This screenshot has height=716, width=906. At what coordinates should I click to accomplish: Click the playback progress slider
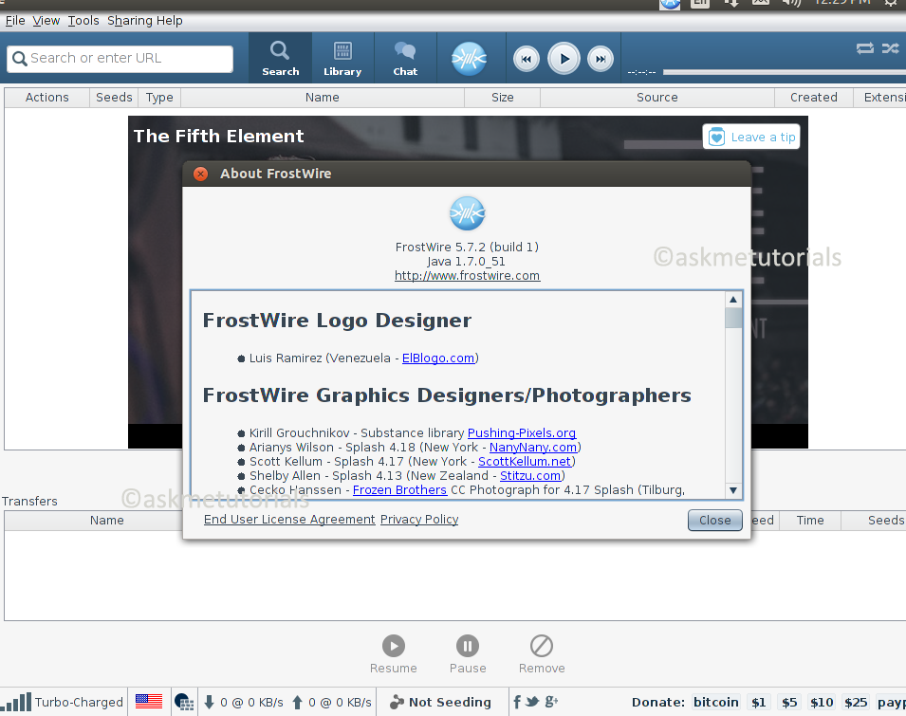click(784, 72)
